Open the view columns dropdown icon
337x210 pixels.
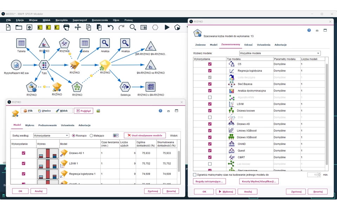[116, 135]
